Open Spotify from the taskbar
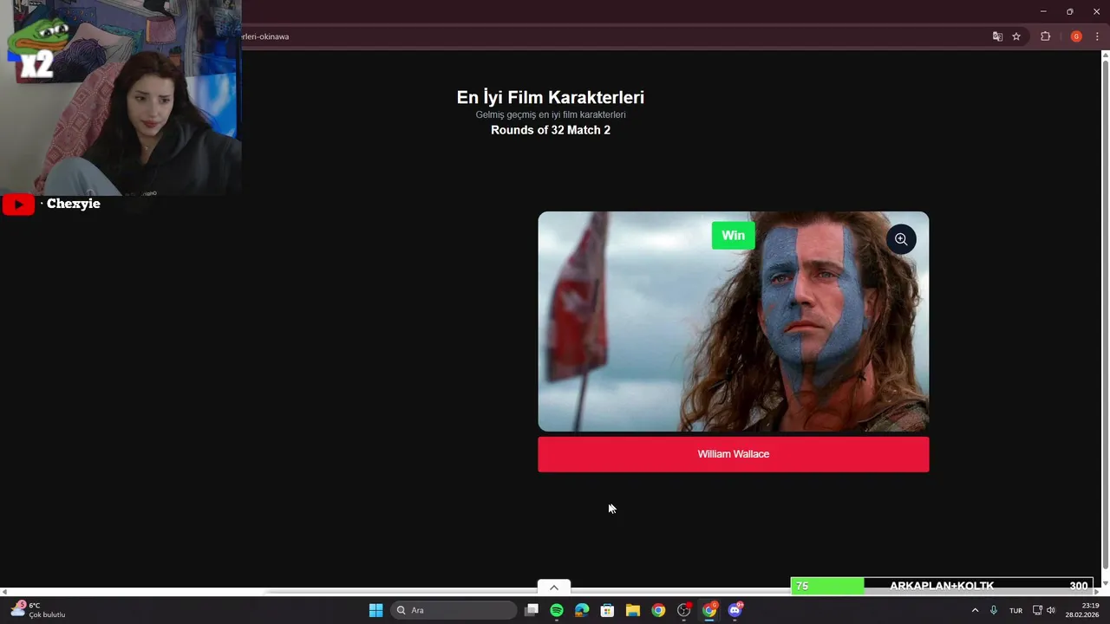 (557, 610)
